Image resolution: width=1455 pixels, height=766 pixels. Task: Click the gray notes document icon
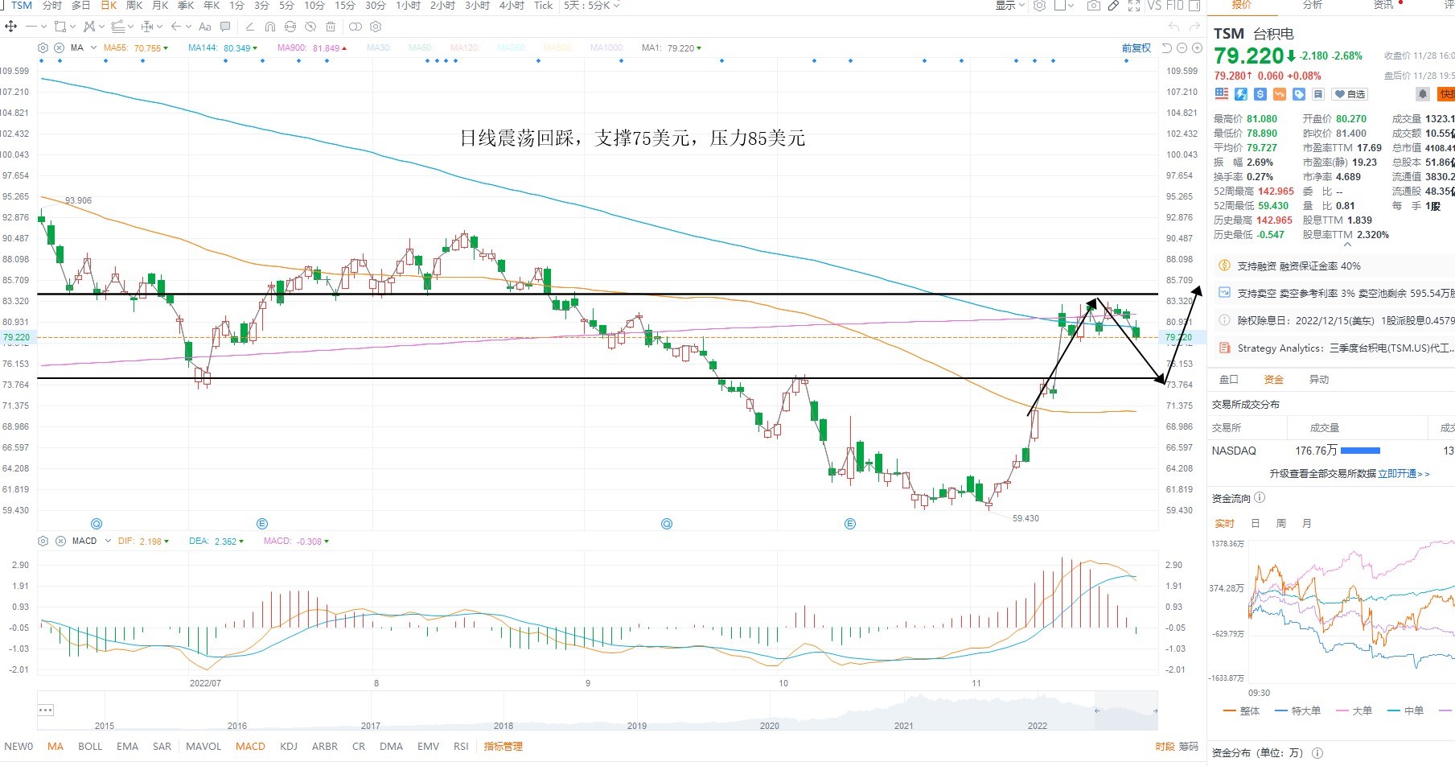click(1318, 94)
